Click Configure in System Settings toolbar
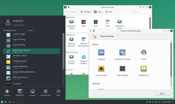 [86, 12]
